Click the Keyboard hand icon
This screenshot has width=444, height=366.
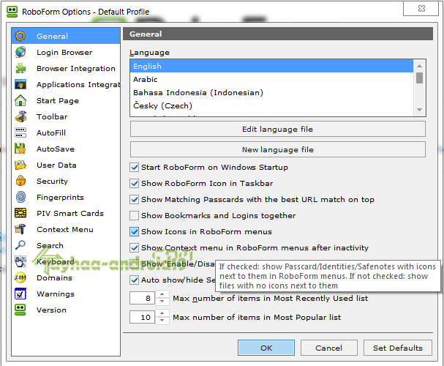20,261
